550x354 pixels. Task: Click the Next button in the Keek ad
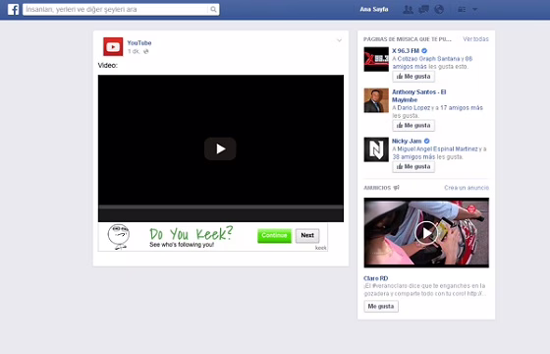(307, 236)
